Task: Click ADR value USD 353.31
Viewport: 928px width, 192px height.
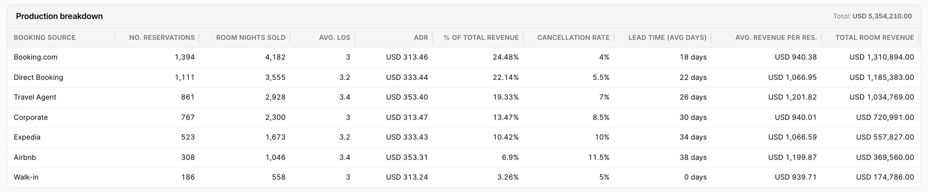Action: click(x=407, y=157)
